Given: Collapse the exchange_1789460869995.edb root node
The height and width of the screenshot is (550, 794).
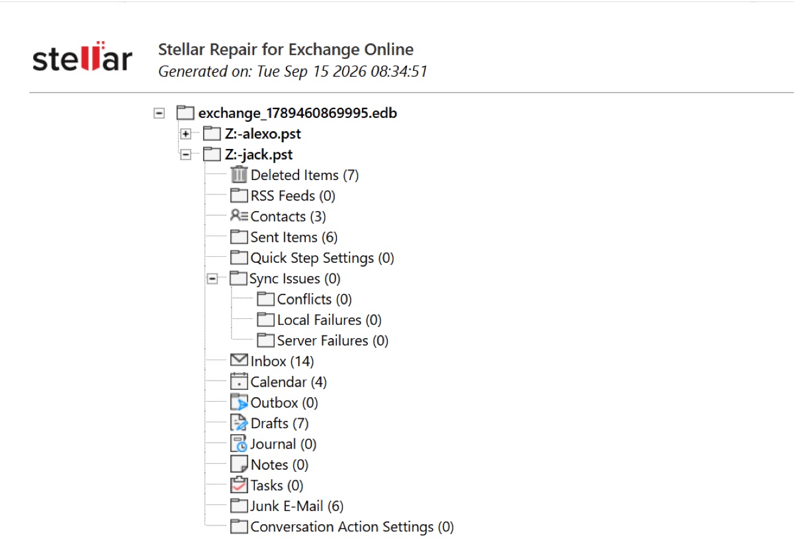Looking at the screenshot, I should point(159,113).
